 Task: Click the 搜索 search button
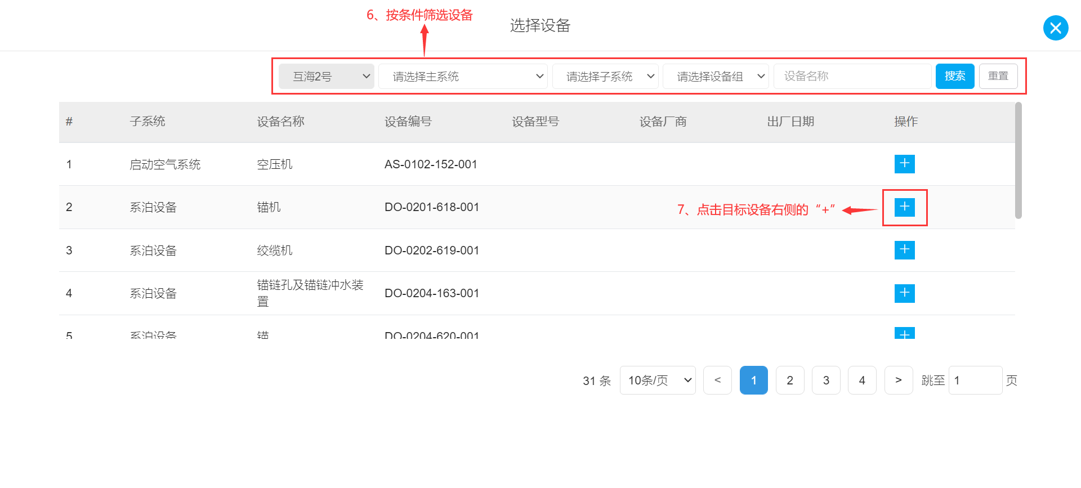pos(955,76)
